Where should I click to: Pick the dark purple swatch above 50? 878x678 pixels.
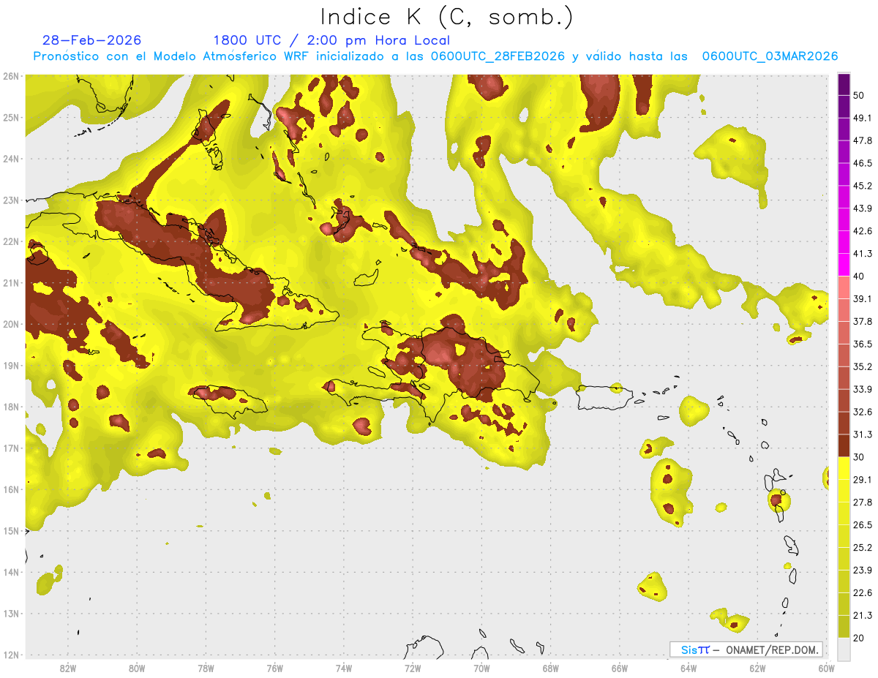[844, 84]
